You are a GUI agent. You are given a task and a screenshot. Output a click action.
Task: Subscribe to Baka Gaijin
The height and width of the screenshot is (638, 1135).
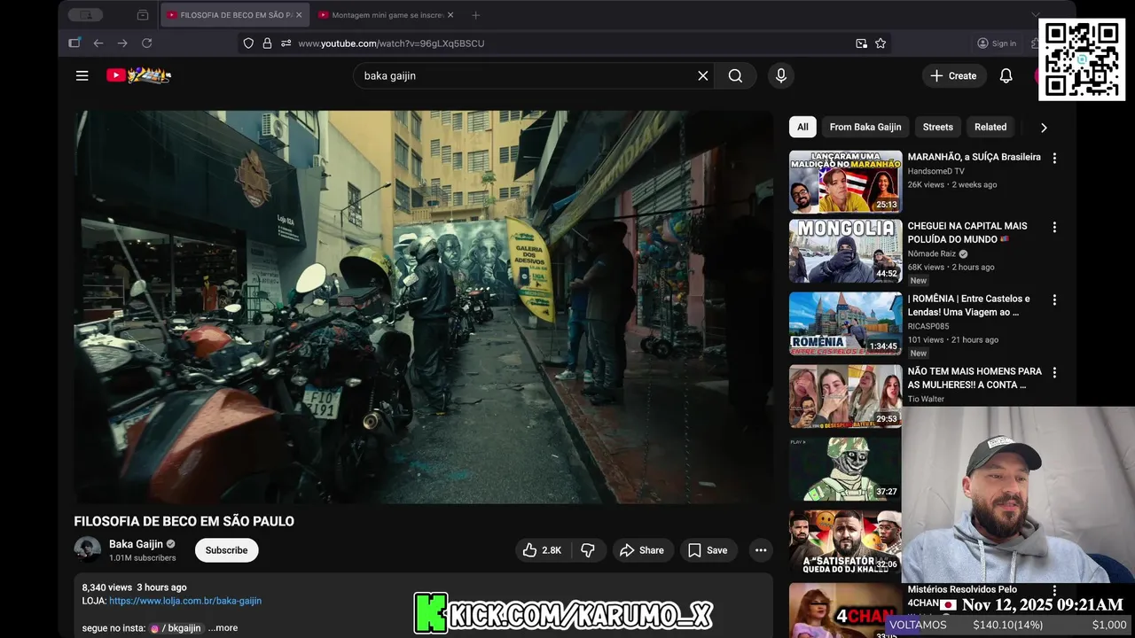[x=227, y=550]
